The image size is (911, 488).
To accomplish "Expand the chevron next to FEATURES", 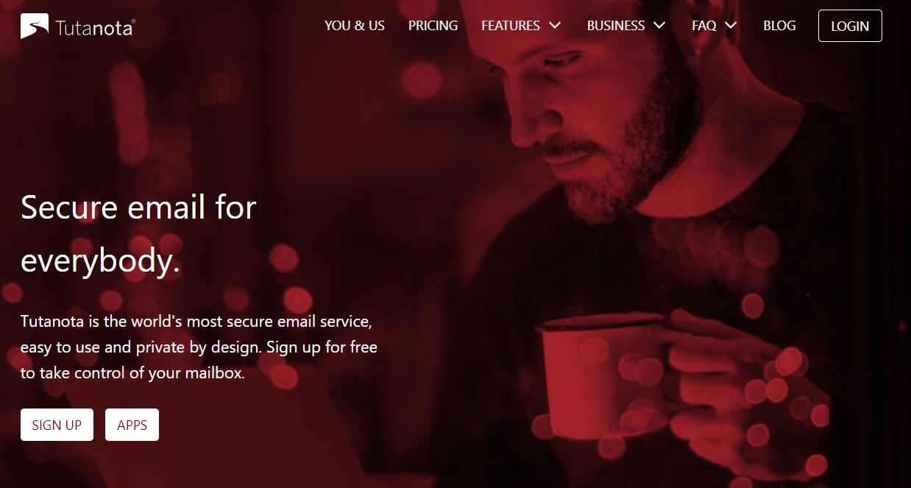I will 555,26.
